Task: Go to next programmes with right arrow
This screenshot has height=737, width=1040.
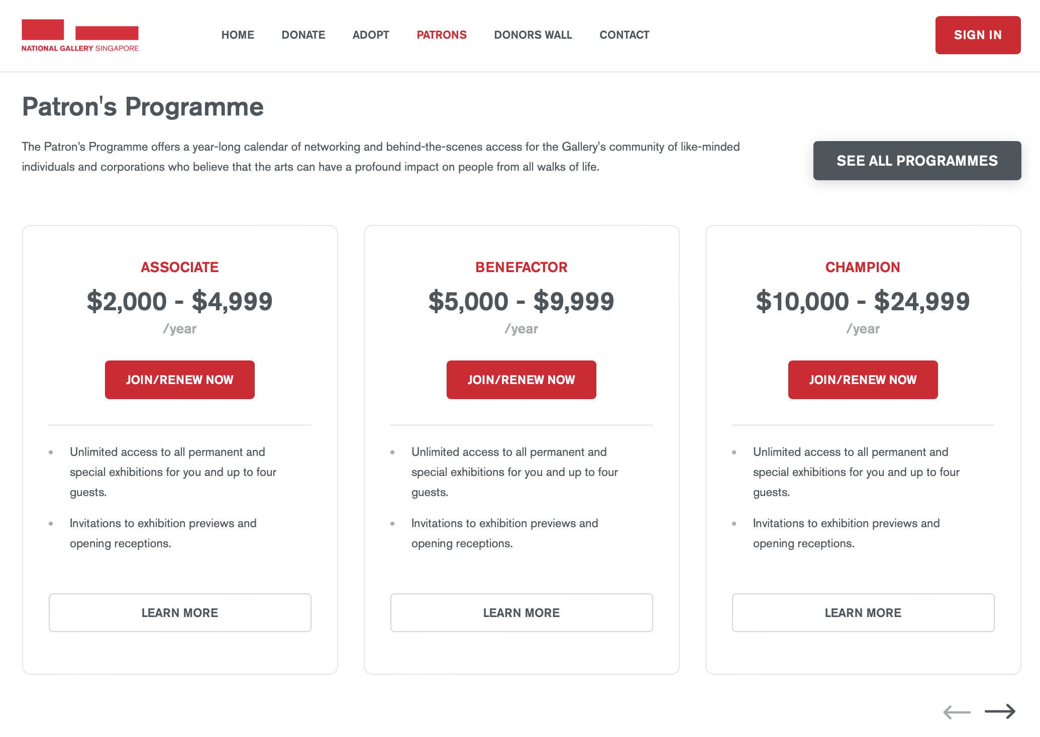Action: pos(1000,711)
